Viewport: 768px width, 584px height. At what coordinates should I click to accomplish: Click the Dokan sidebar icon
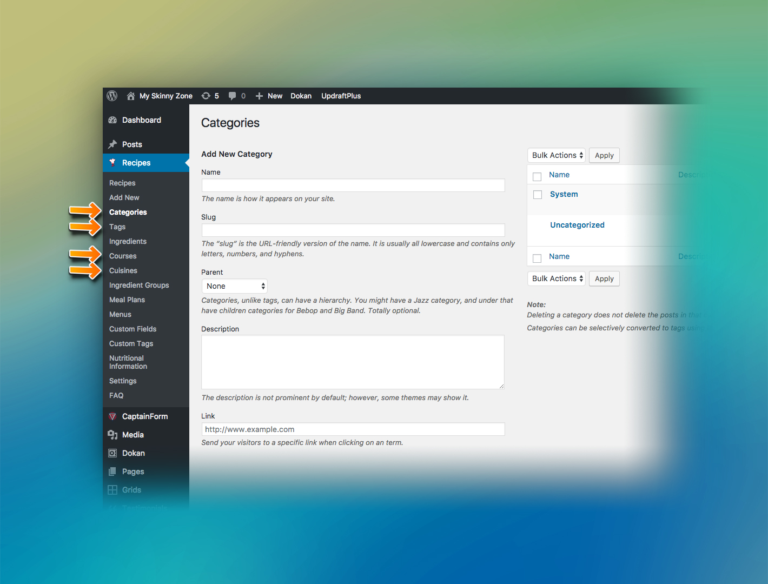[112, 453]
